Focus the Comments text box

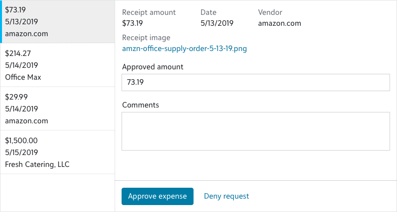256,131
